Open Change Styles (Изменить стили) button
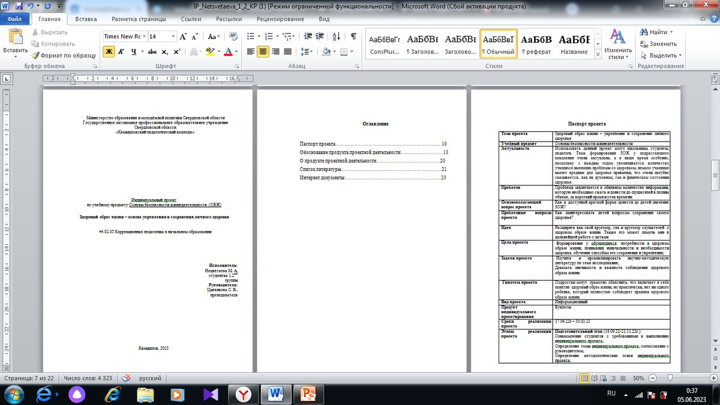 pos(618,45)
